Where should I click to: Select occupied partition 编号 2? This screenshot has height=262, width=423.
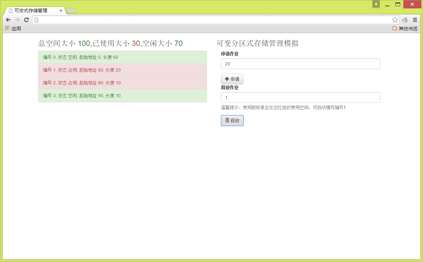point(123,83)
